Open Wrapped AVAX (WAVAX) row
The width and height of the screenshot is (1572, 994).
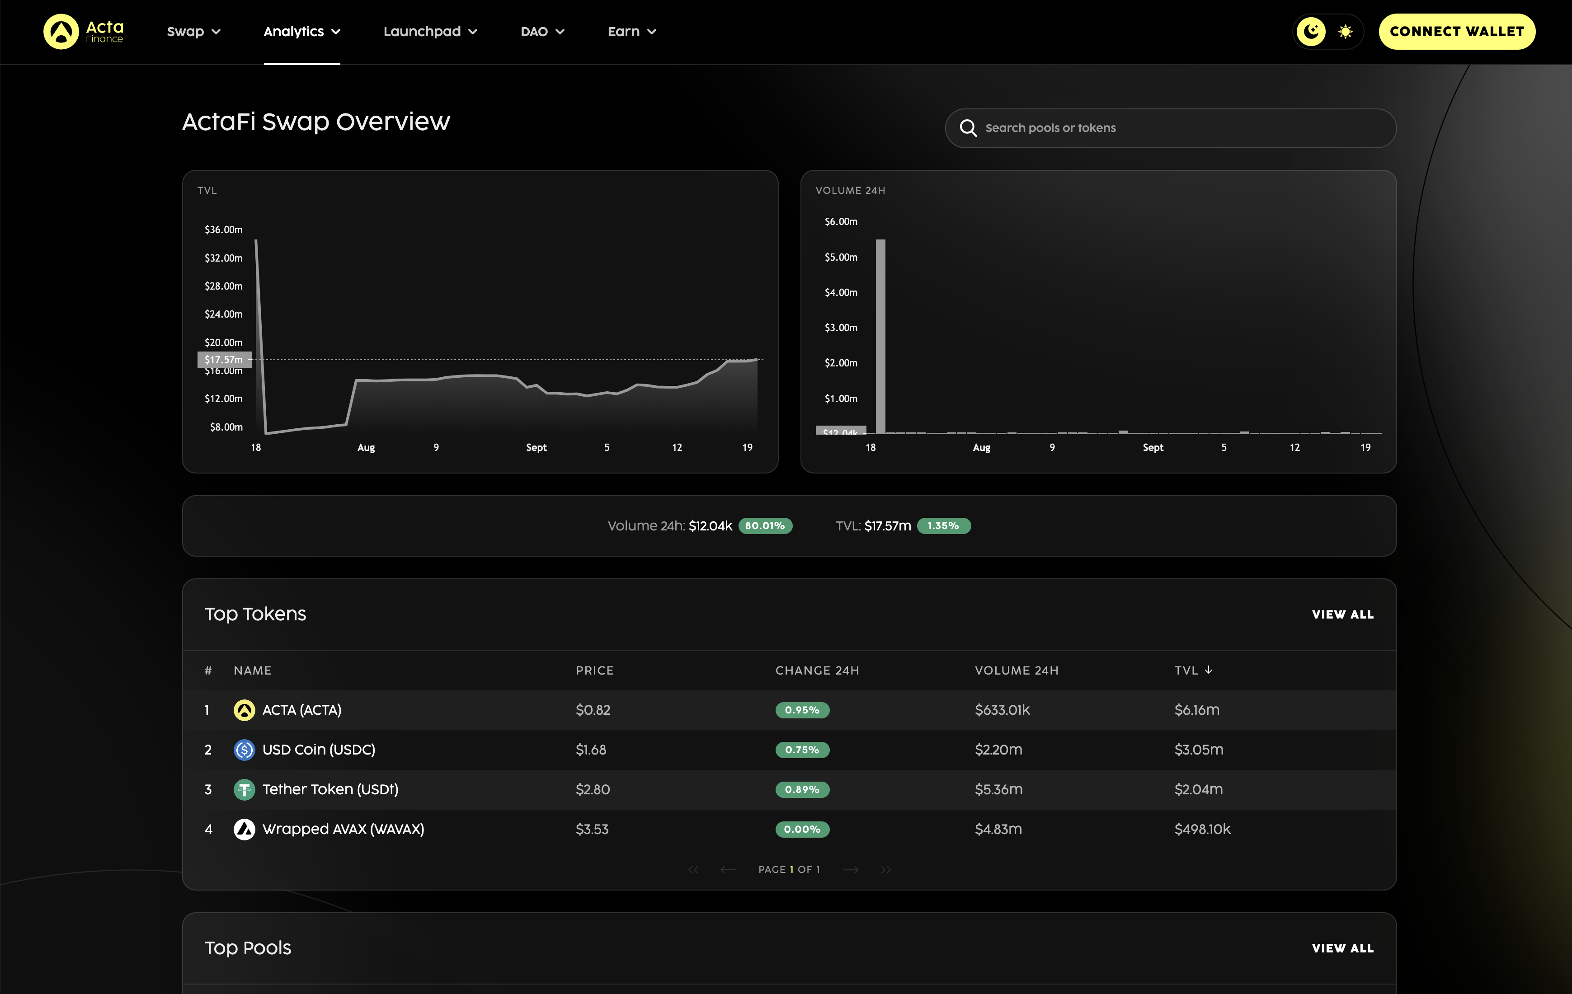pos(789,829)
